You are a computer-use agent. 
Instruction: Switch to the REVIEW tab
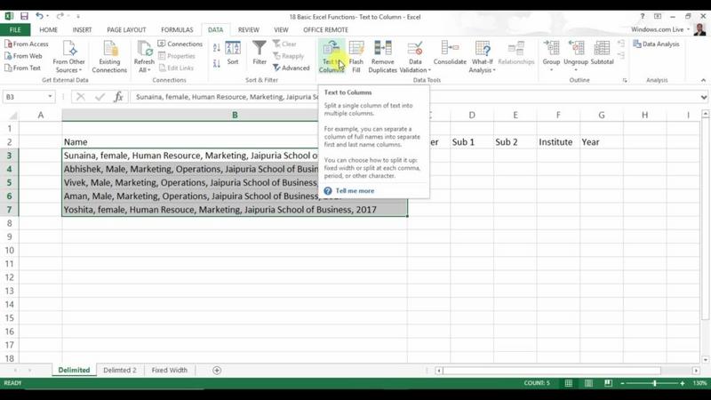click(249, 30)
